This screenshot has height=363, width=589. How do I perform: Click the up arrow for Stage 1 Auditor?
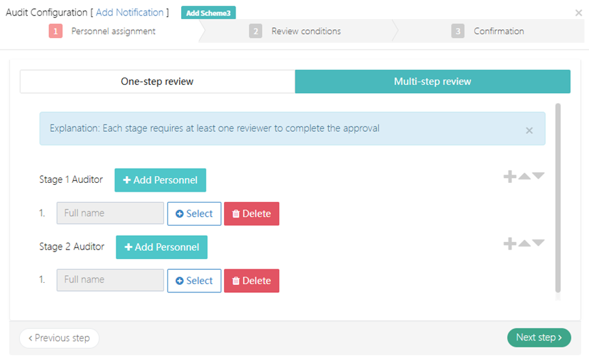(524, 177)
